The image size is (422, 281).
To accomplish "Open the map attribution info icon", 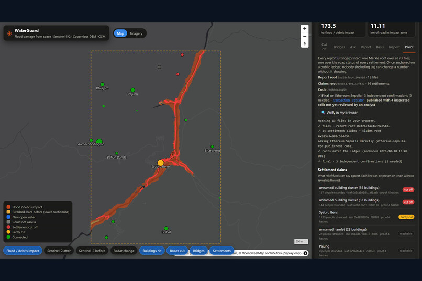I will coord(305,253).
